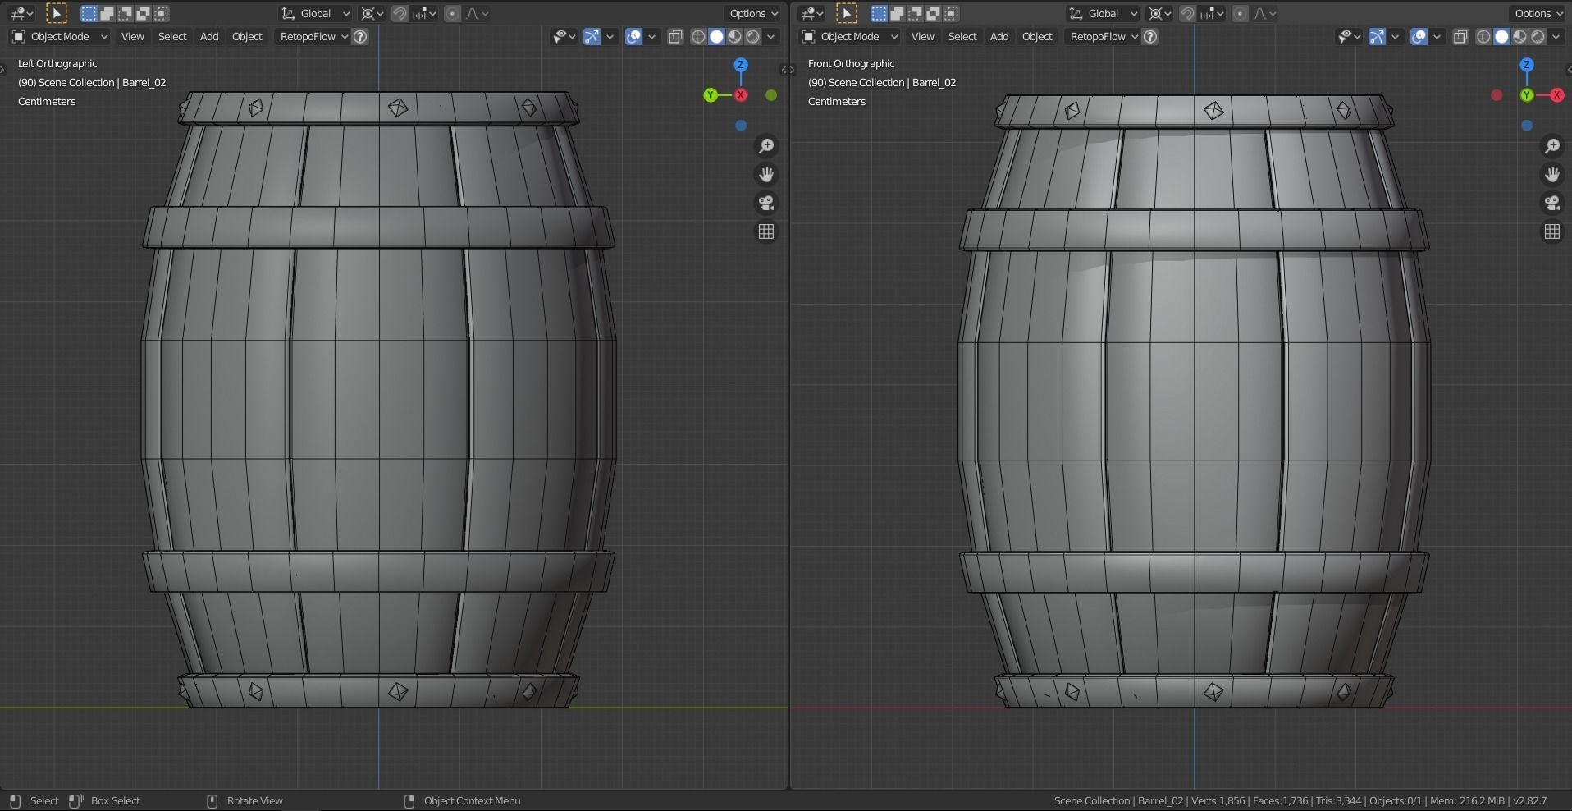Click blue Z axis gizmo in Left Orthographic viewport
This screenshot has height=811, width=1572.
click(741, 65)
